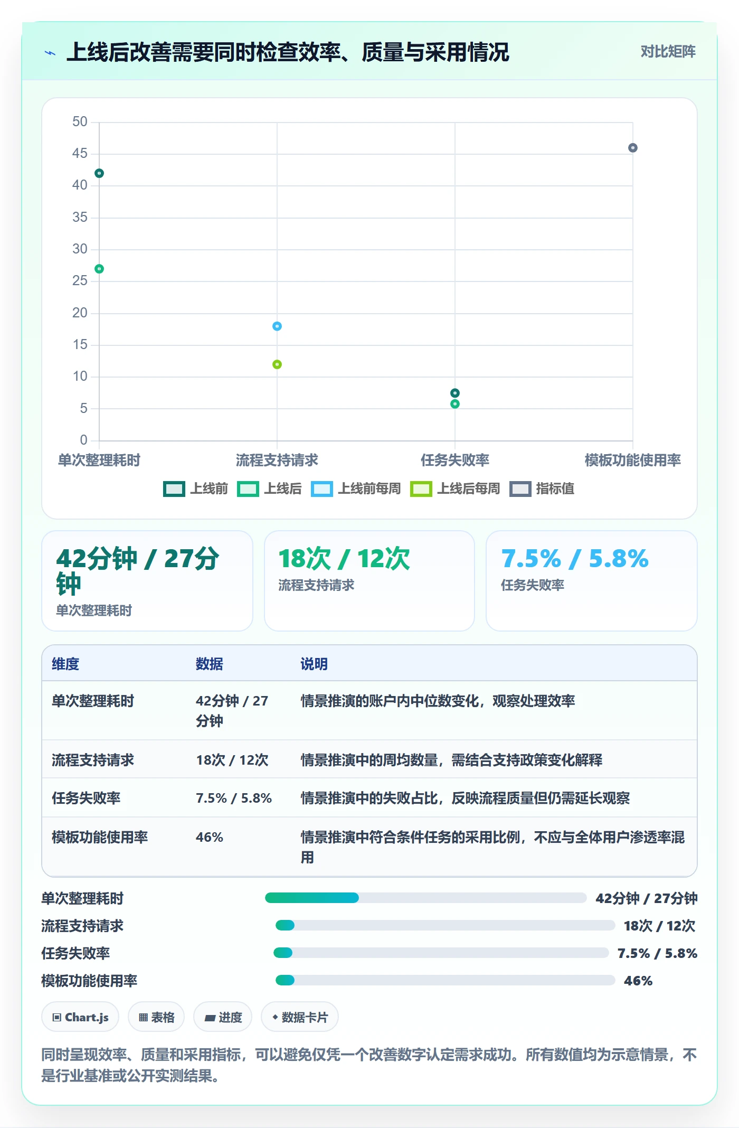Click the blue 18 point on 流程支持请求
The height and width of the screenshot is (1128, 739).
pos(277,326)
